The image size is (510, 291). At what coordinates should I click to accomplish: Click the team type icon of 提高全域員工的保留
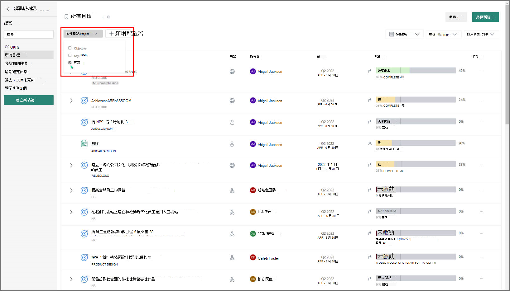click(232, 190)
